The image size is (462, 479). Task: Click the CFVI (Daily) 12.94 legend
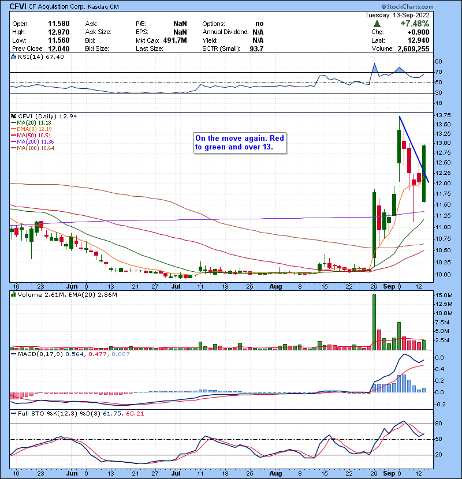(47, 116)
